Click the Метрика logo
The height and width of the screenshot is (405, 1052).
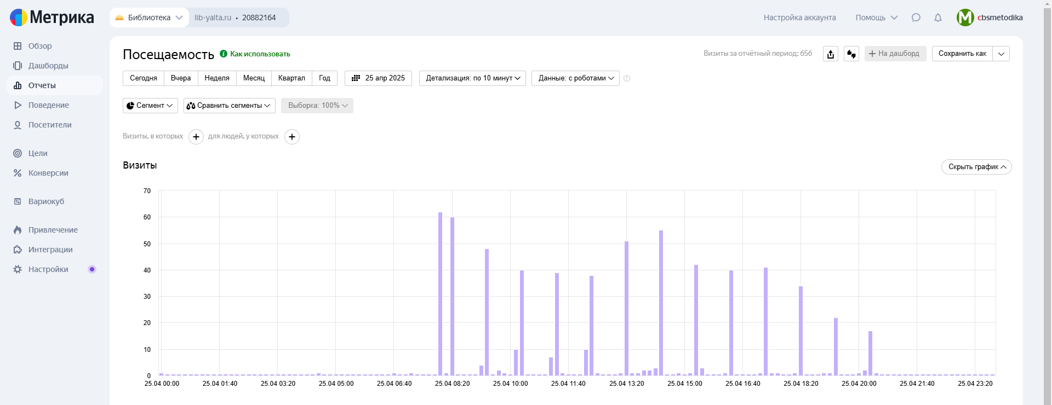tap(52, 18)
